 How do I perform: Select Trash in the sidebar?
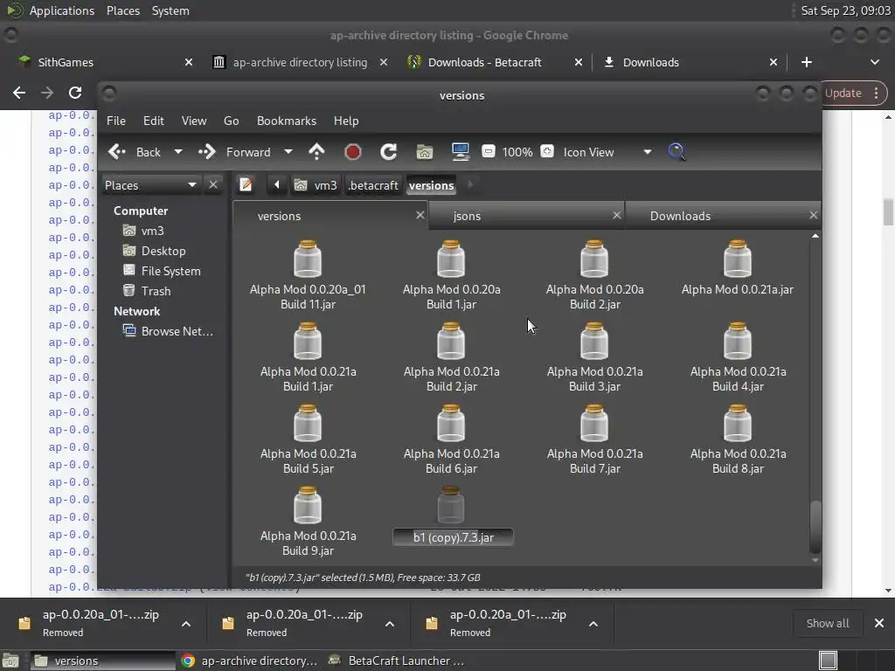pos(156,291)
